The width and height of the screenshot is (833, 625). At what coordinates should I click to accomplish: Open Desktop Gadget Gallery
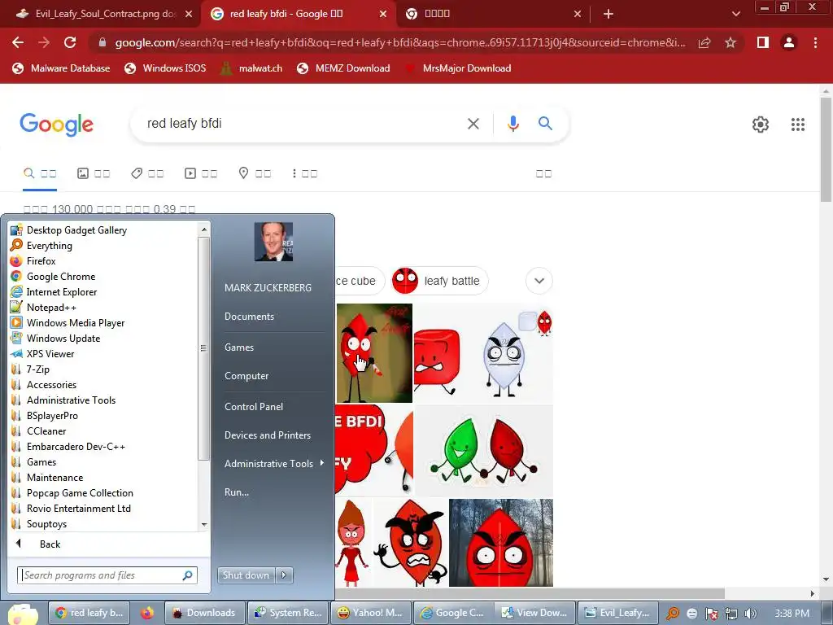click(76, 230)
